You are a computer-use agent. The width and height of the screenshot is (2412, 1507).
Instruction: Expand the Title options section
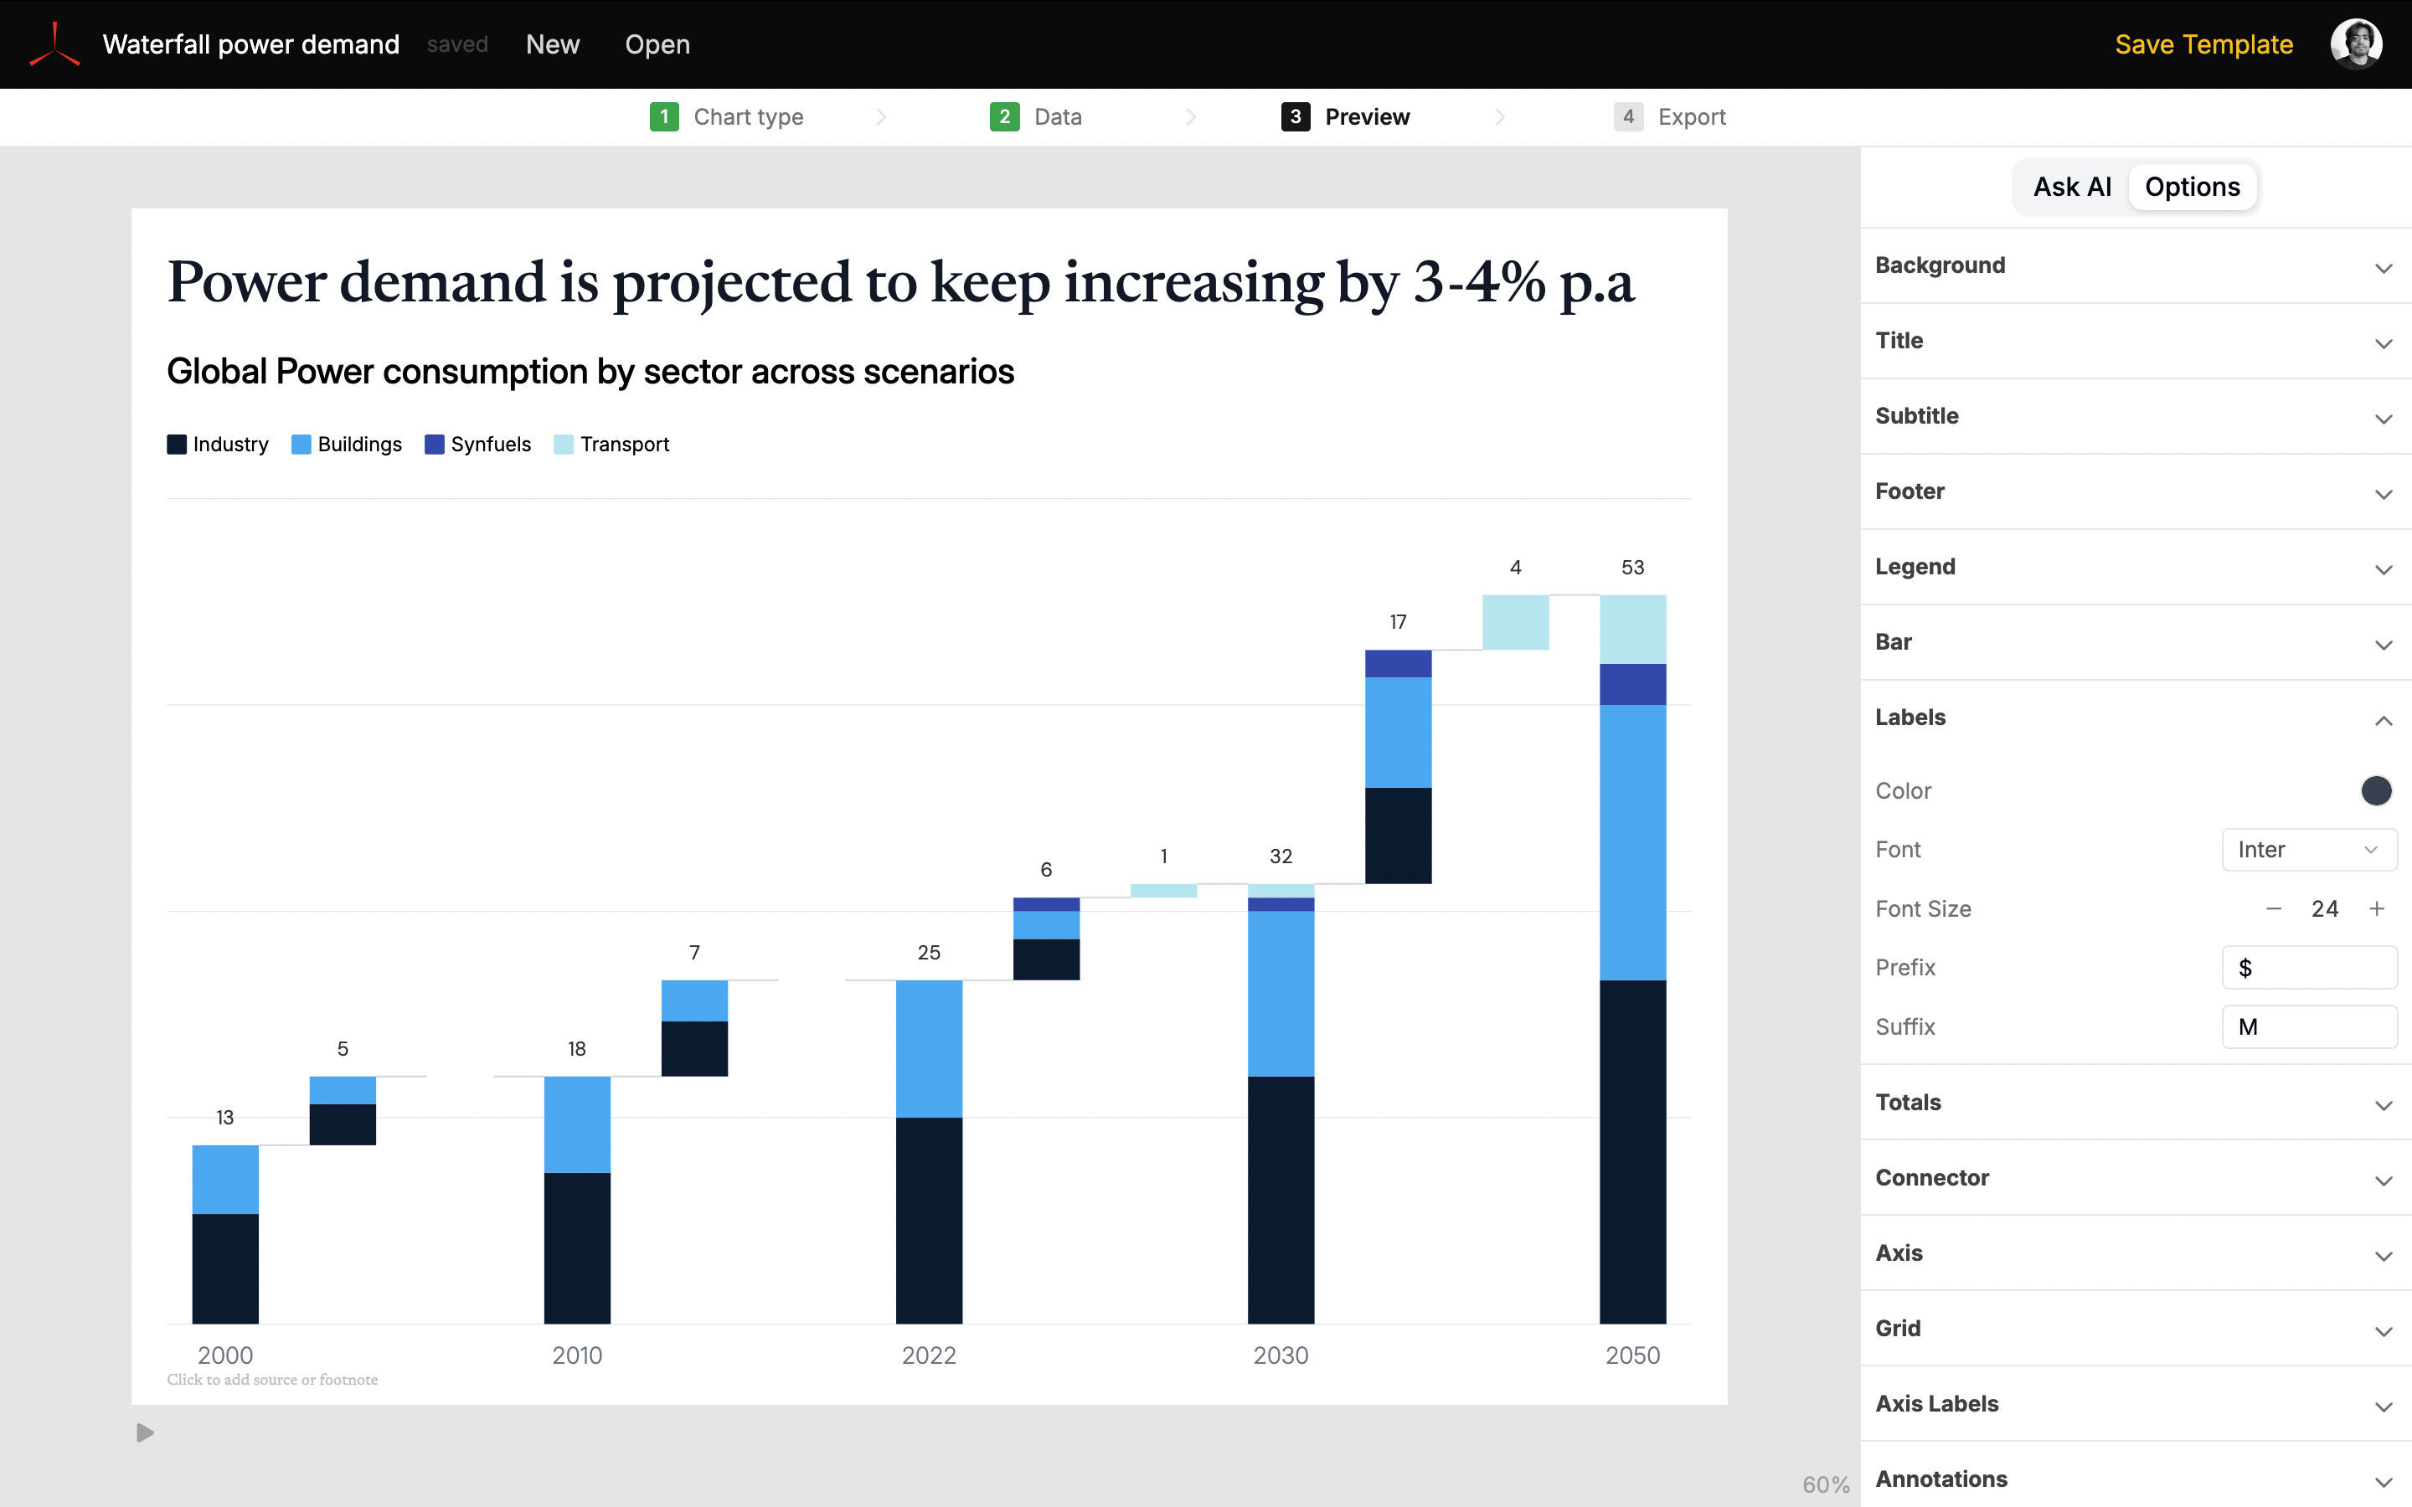pyautogui.click(x=2136, y=341)
